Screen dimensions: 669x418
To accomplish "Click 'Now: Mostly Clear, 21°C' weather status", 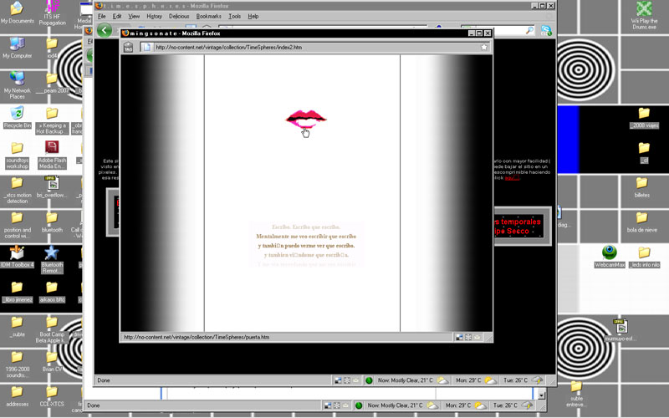I will tap(405, 380).
